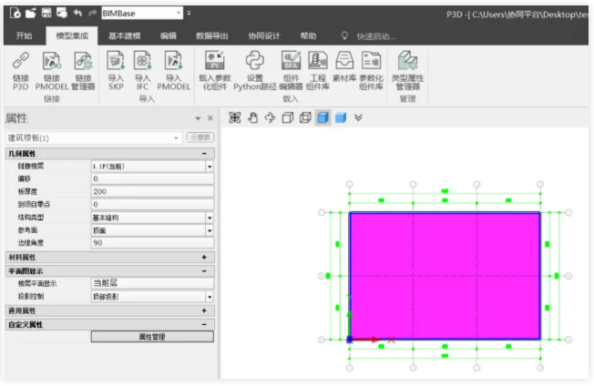
Task: Open the 结构类型 dropdown
Action: (210, 218)
